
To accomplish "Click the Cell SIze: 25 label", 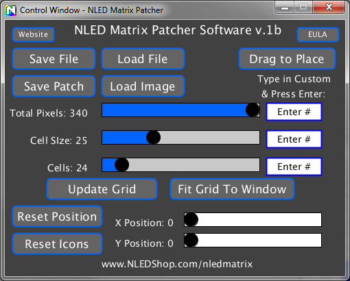I will [x=59, y=140].
